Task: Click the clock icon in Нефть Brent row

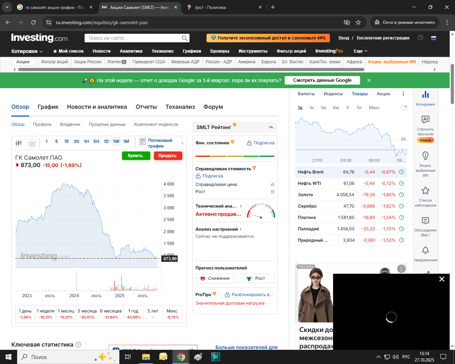Action: pos(402,172)
